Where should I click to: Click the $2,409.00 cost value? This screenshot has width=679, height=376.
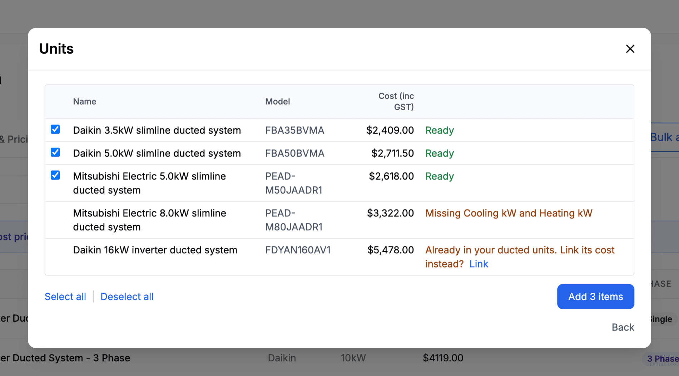[390, 130]
